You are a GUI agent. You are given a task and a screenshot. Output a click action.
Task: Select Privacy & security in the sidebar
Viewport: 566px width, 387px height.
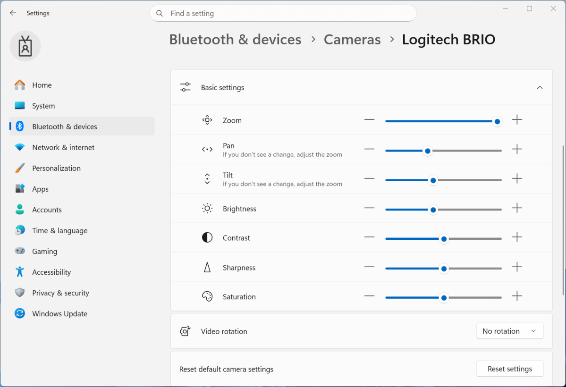pos(60,293)
